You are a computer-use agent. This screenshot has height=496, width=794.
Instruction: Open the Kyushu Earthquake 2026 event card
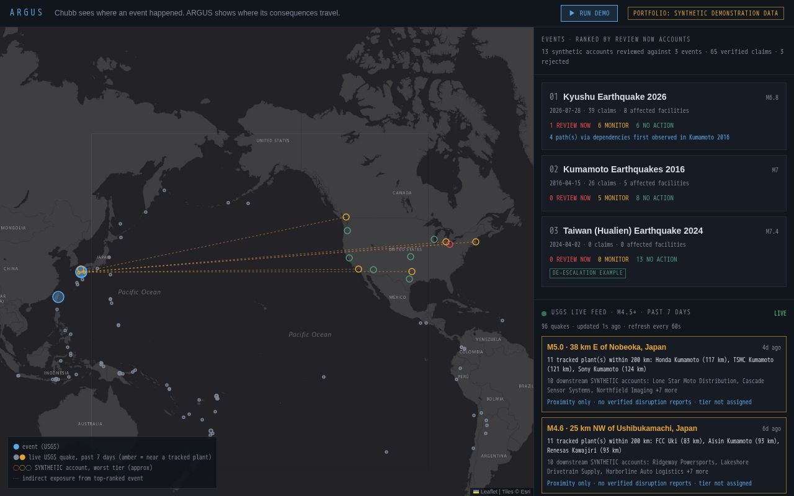[x=664, y=117]
